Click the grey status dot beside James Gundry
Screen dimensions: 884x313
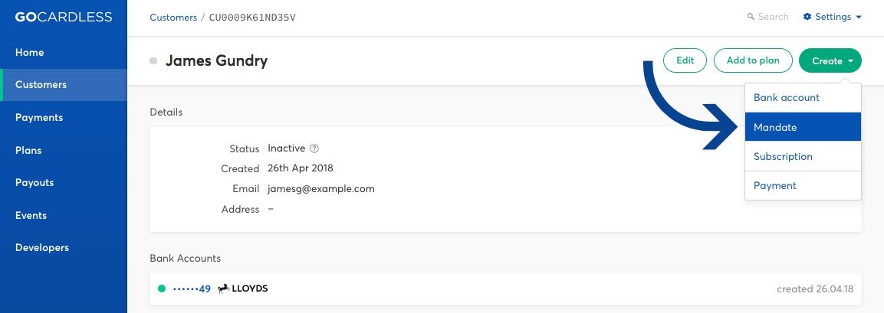tap(153, 60)
